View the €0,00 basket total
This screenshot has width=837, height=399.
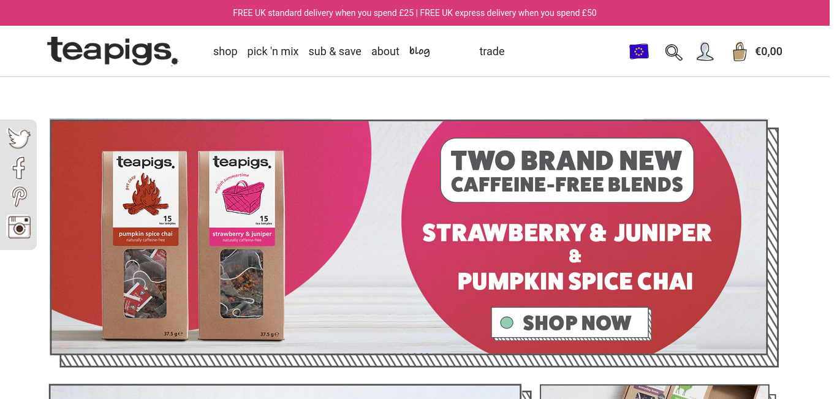[x=768, y=51]
